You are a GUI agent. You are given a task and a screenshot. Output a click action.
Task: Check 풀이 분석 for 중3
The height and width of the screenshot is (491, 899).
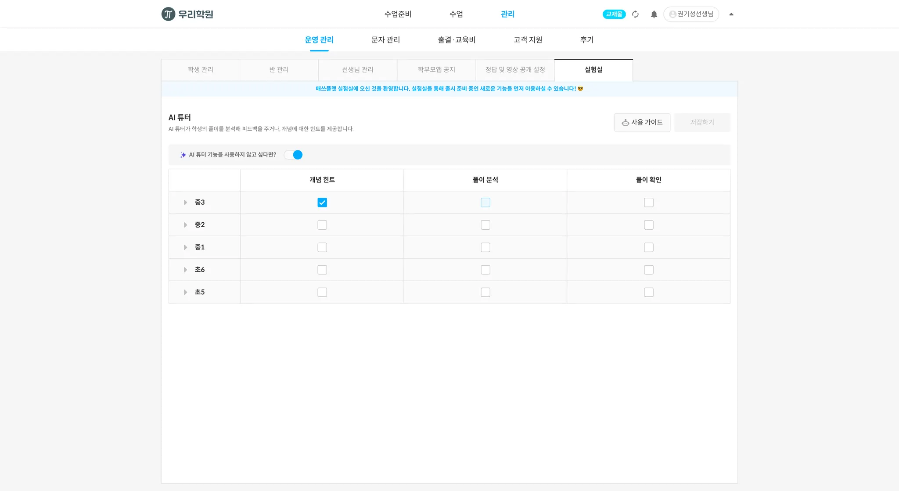click(485, 203)
